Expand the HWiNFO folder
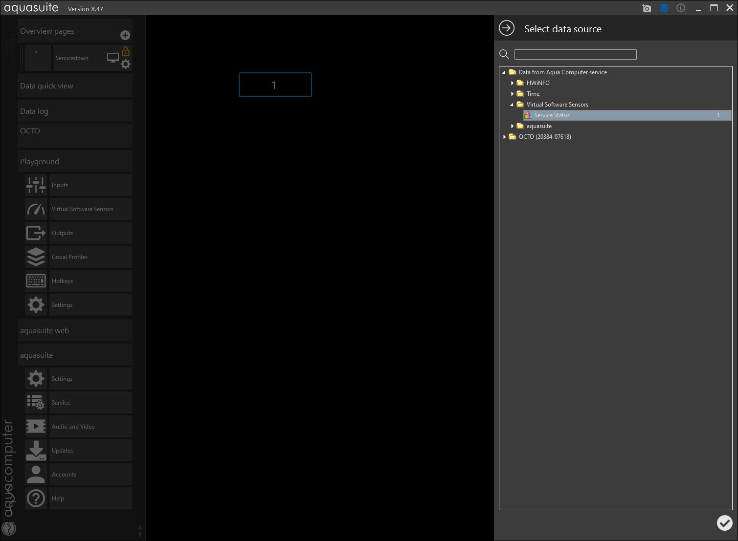 [512, 83]
